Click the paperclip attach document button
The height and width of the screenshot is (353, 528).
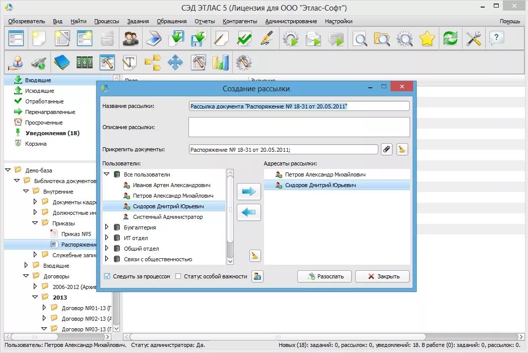pos(386,149)
